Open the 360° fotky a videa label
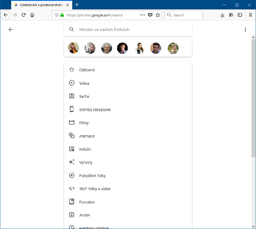Image resolution: width=256 pixels, height=229 pixels. [95, 189]
